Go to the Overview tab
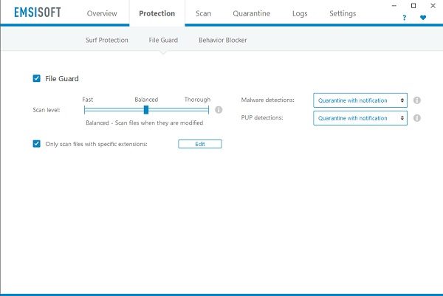443x296 pixels. pos(102,13)
